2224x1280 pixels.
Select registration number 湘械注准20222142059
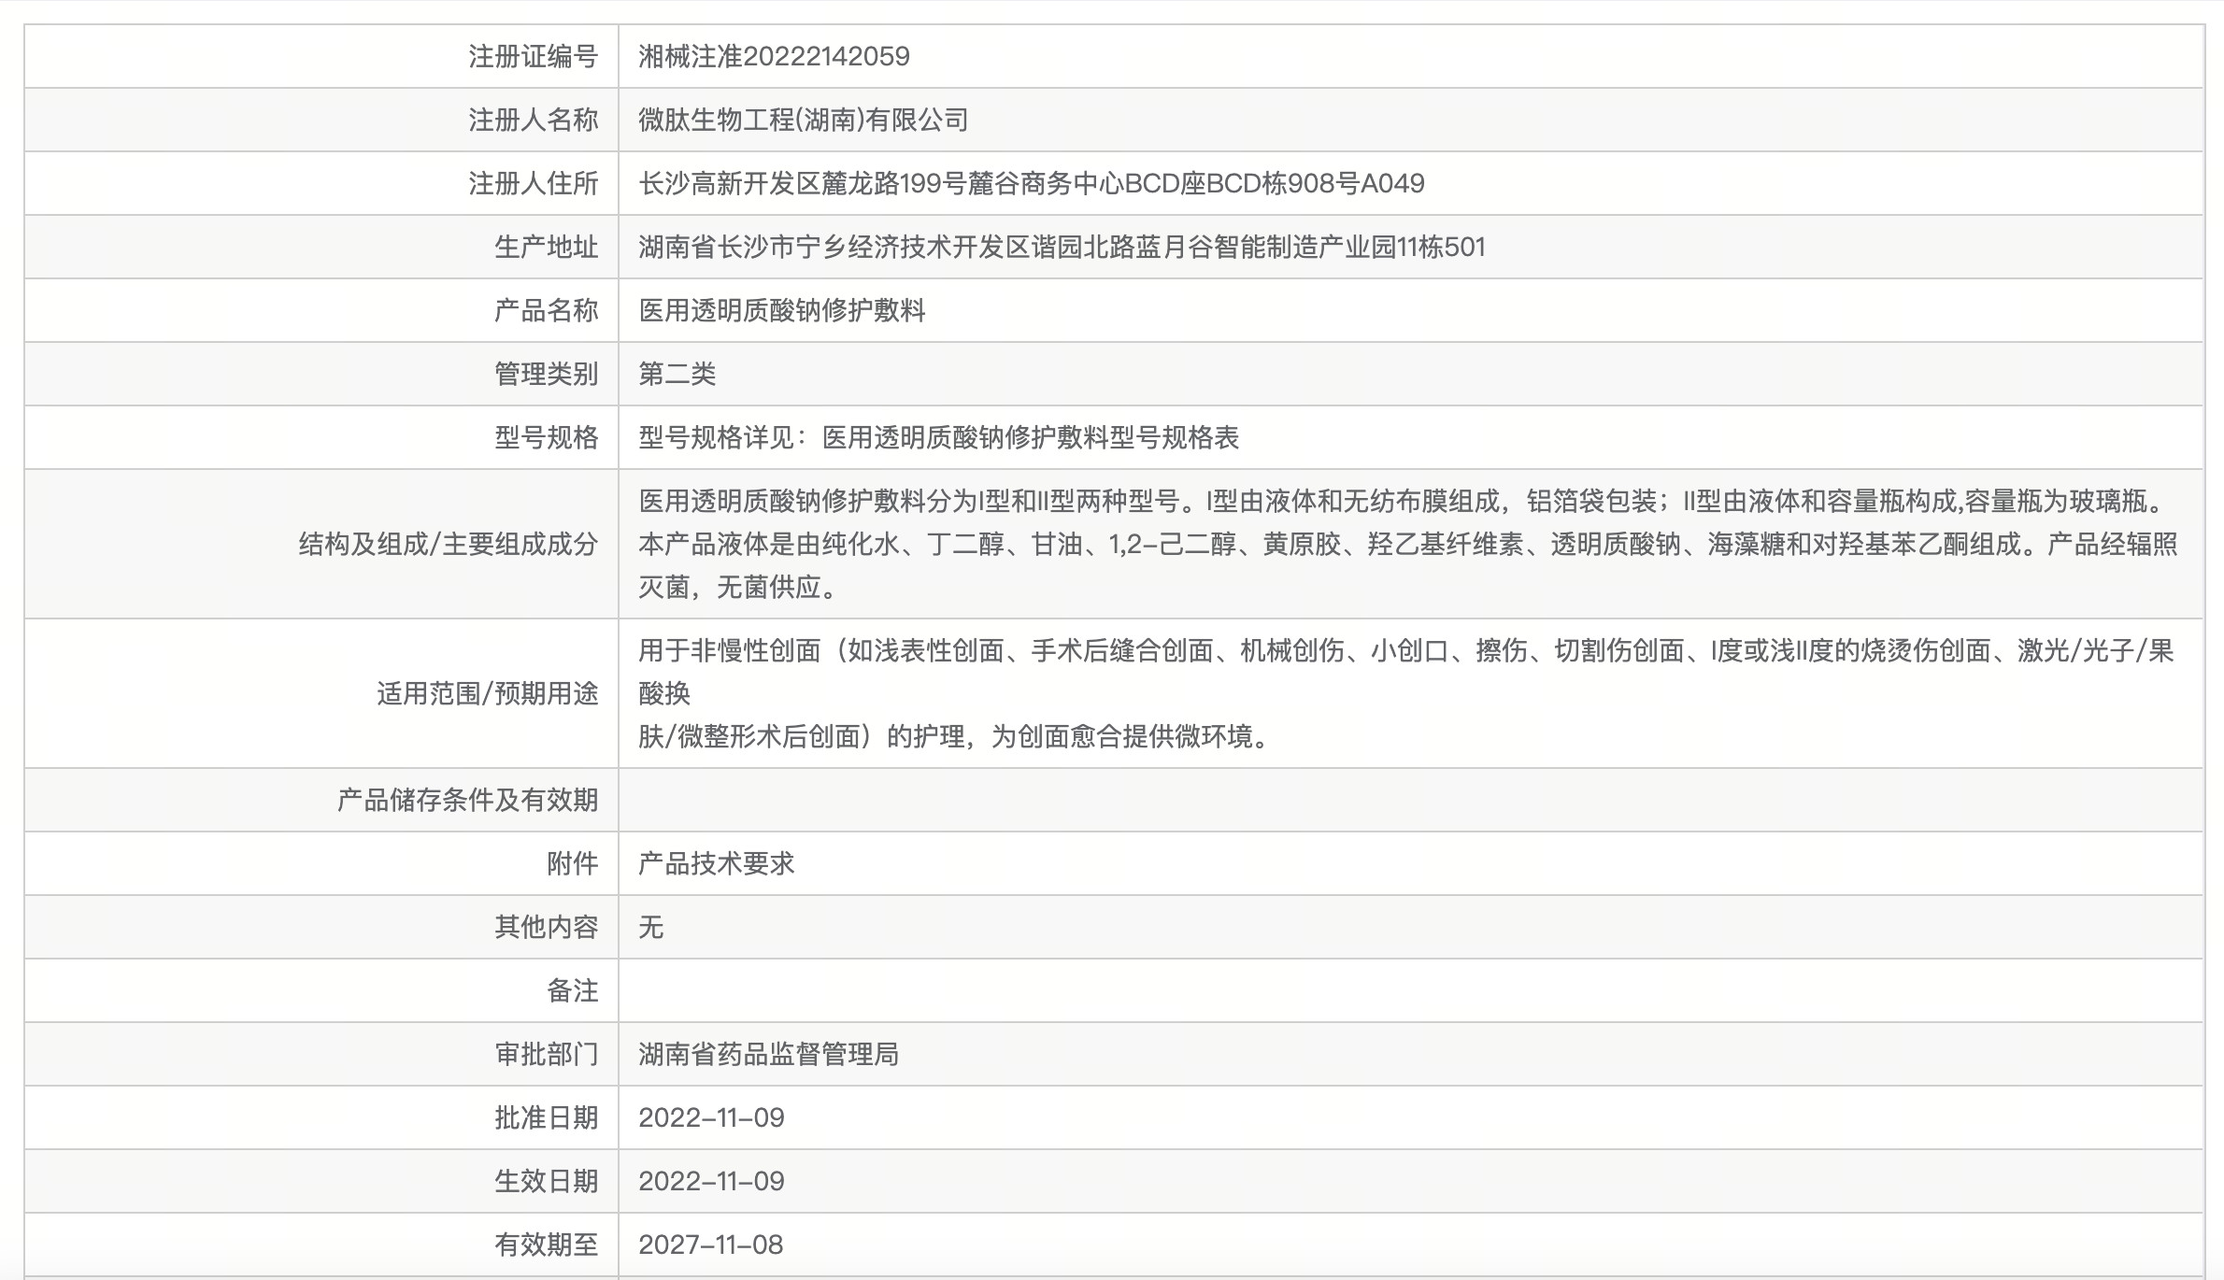pos(774,56)
